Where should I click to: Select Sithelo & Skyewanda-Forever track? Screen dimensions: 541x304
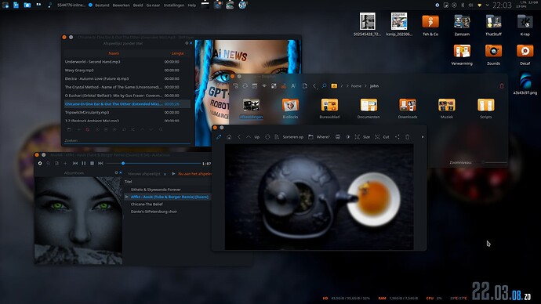click(x=155, y=190)
